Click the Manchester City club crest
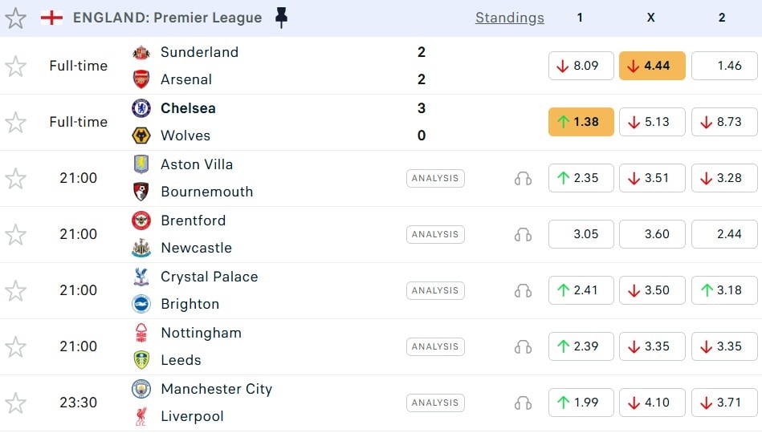This screenshot has width=762, height=433. [141, 389]
